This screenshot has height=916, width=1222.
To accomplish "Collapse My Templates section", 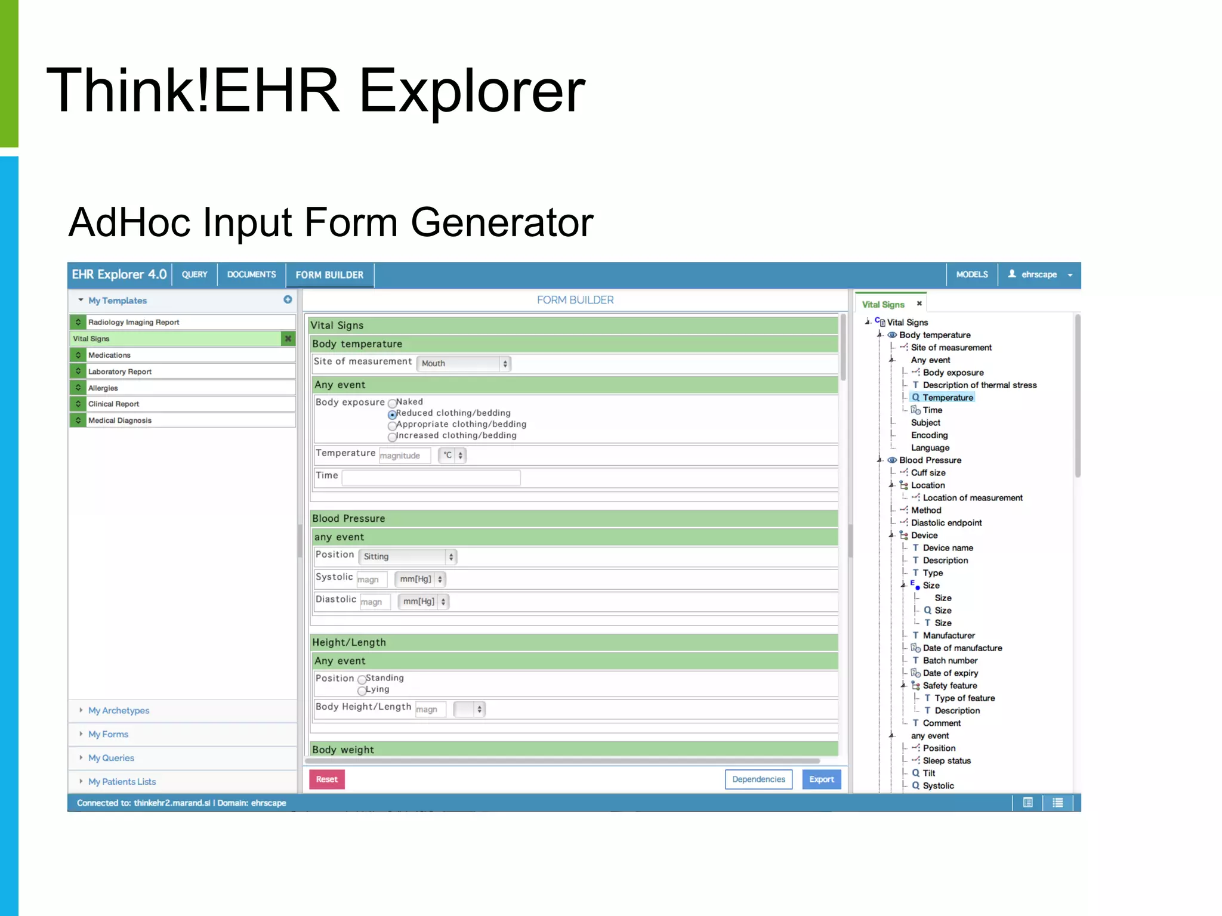I will pos(117,301).
